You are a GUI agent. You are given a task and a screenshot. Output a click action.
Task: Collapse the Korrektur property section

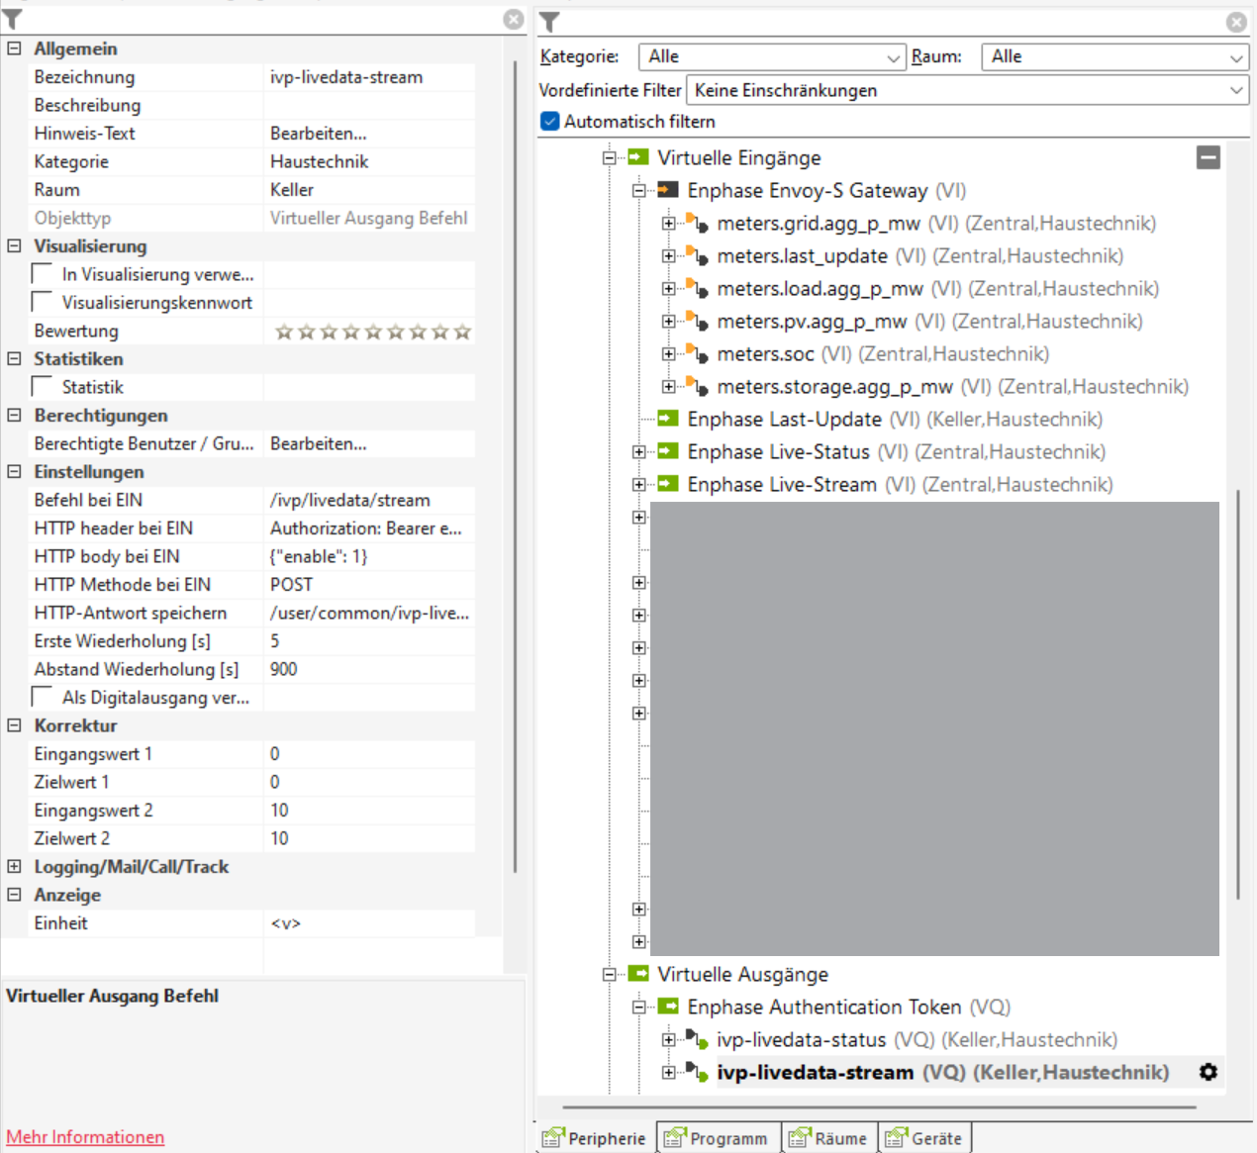14,724
